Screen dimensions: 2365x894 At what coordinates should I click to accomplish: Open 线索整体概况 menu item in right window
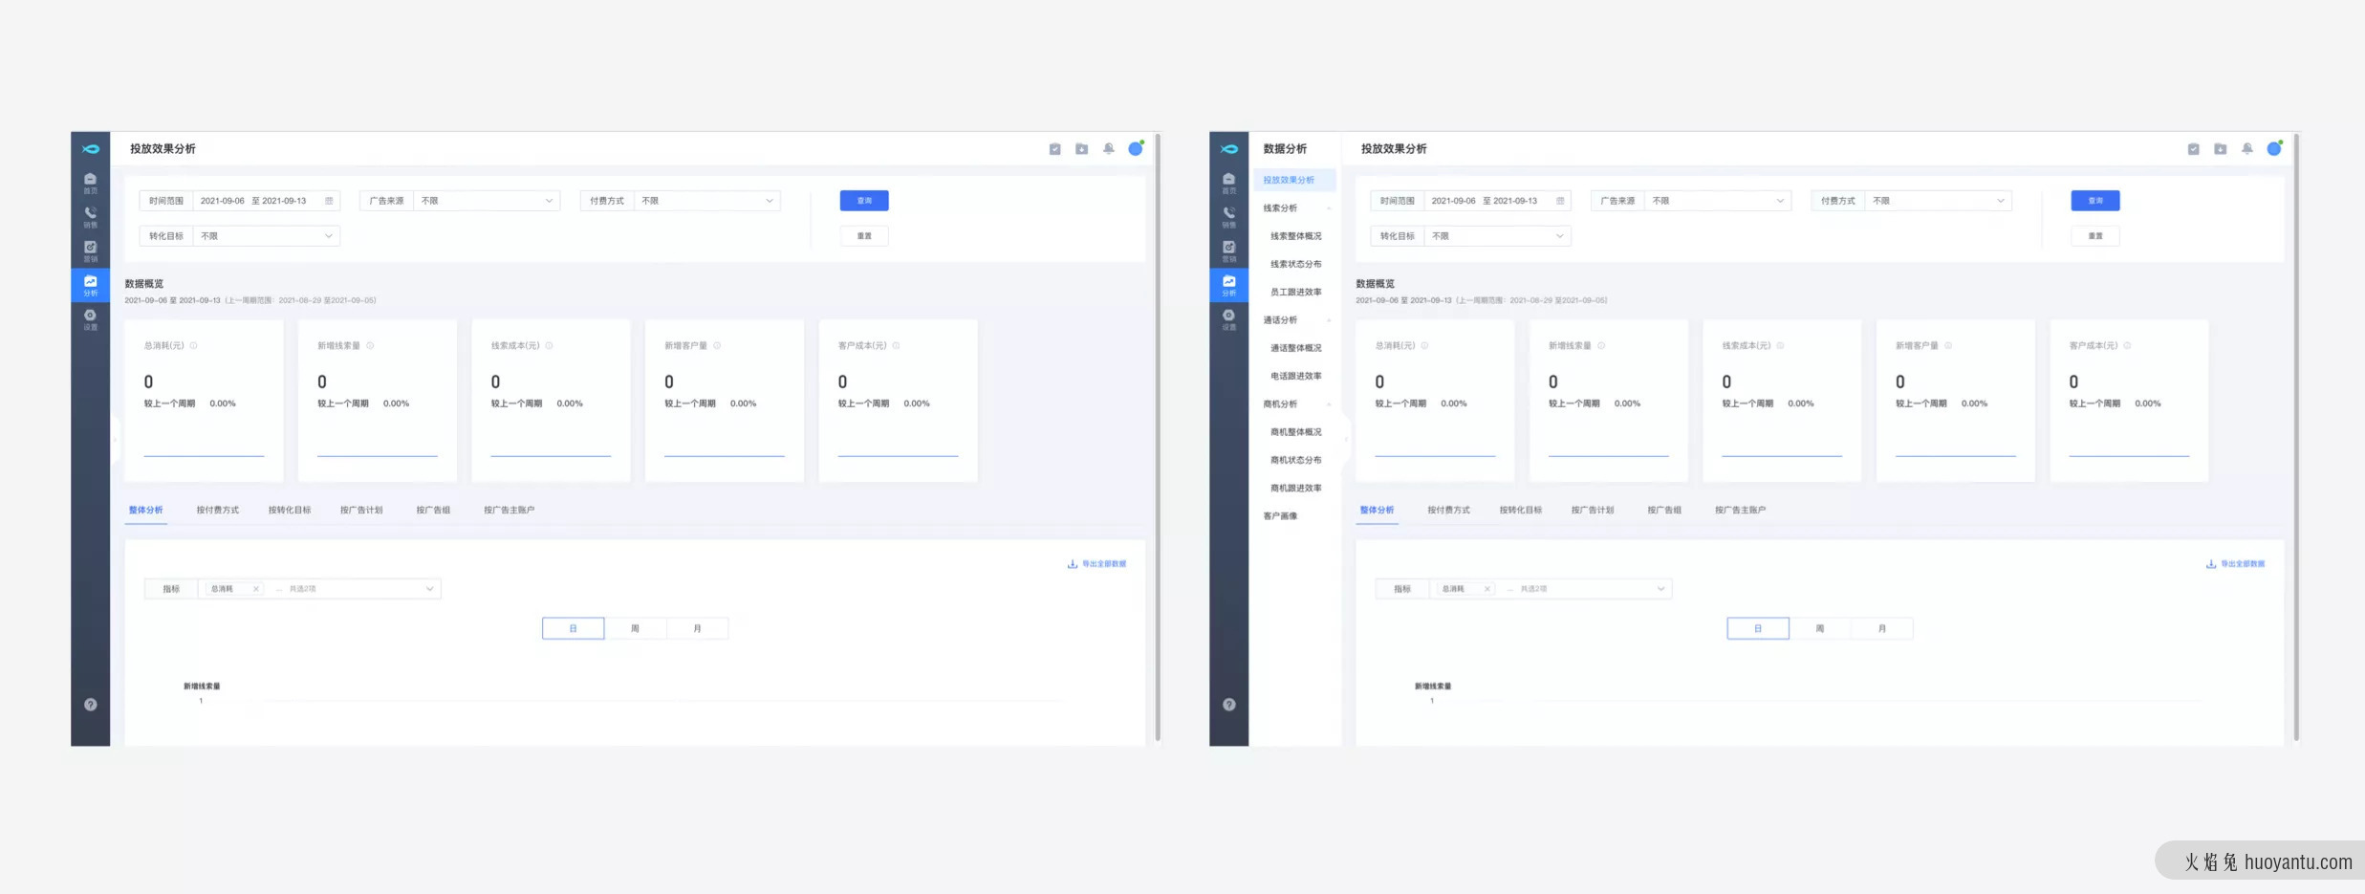click(x=1295, y=236)
